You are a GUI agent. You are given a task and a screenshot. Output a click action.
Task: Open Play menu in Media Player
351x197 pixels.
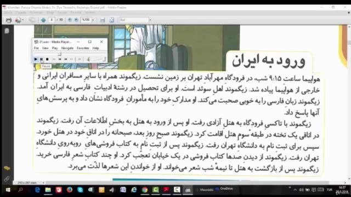pos(55,48)
